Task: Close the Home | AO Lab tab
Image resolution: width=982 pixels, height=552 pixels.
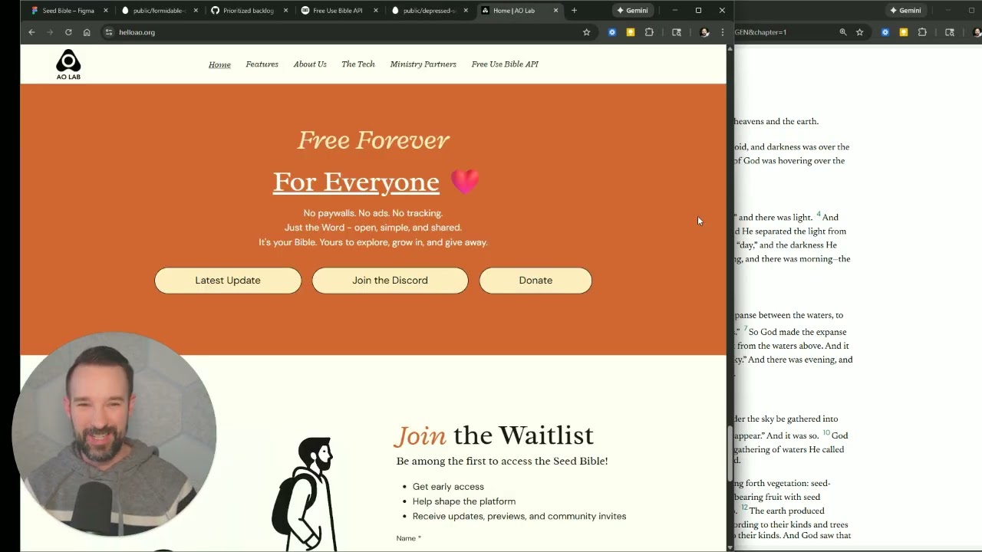Action: (555, 11)
